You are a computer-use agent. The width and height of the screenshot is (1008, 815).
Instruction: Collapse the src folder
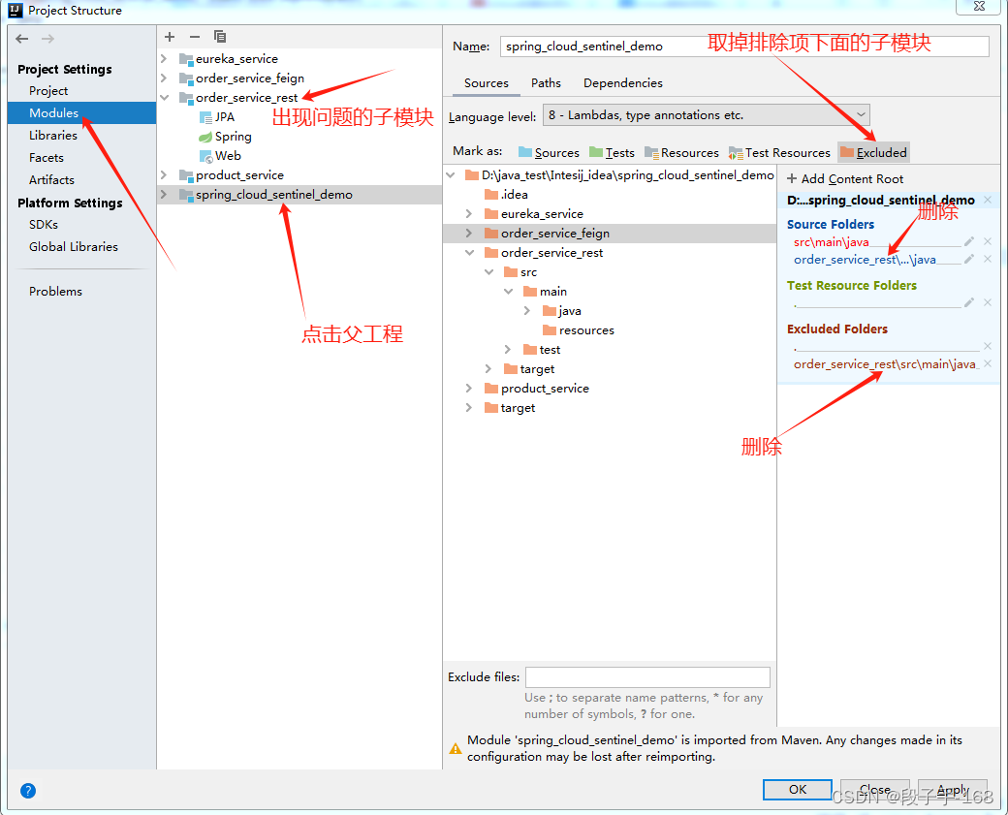coord(489,272)
